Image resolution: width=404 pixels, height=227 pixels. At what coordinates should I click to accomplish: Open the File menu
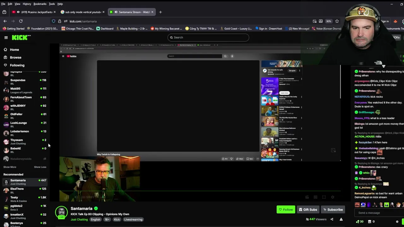point(3,4)
